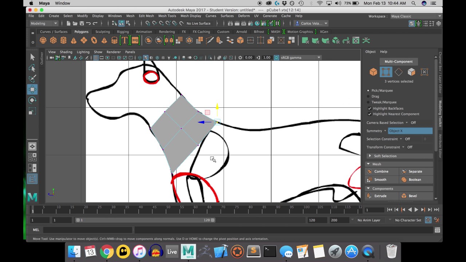466x262 pixels.
Task: Click the Bevel components icon
Action: coord(404,196)
